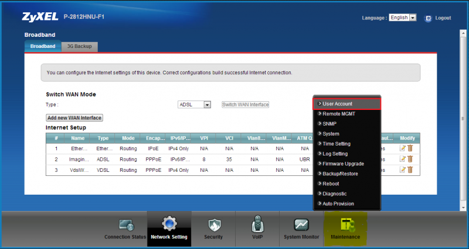Open the WAN Type ADSL dropdown

tap(195, 105)
